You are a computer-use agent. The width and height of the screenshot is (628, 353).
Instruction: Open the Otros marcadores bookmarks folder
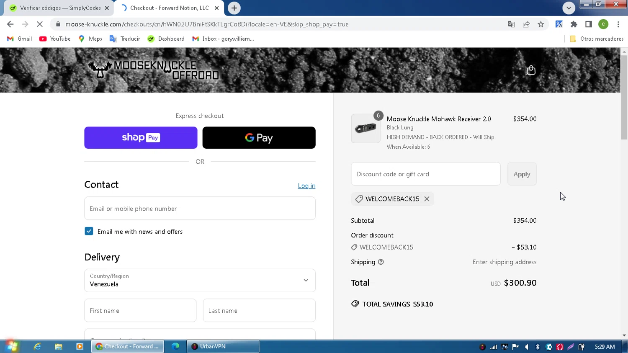[x=597, y=39]
